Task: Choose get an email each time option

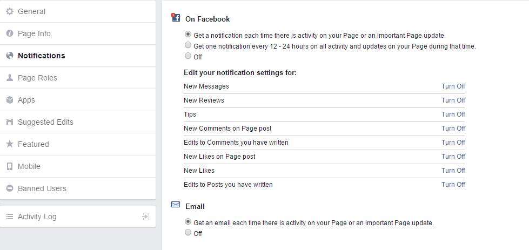Action: point(188,222)
